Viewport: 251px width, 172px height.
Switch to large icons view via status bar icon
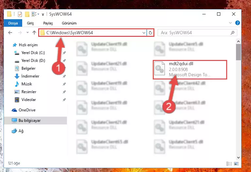coord(236,164)
